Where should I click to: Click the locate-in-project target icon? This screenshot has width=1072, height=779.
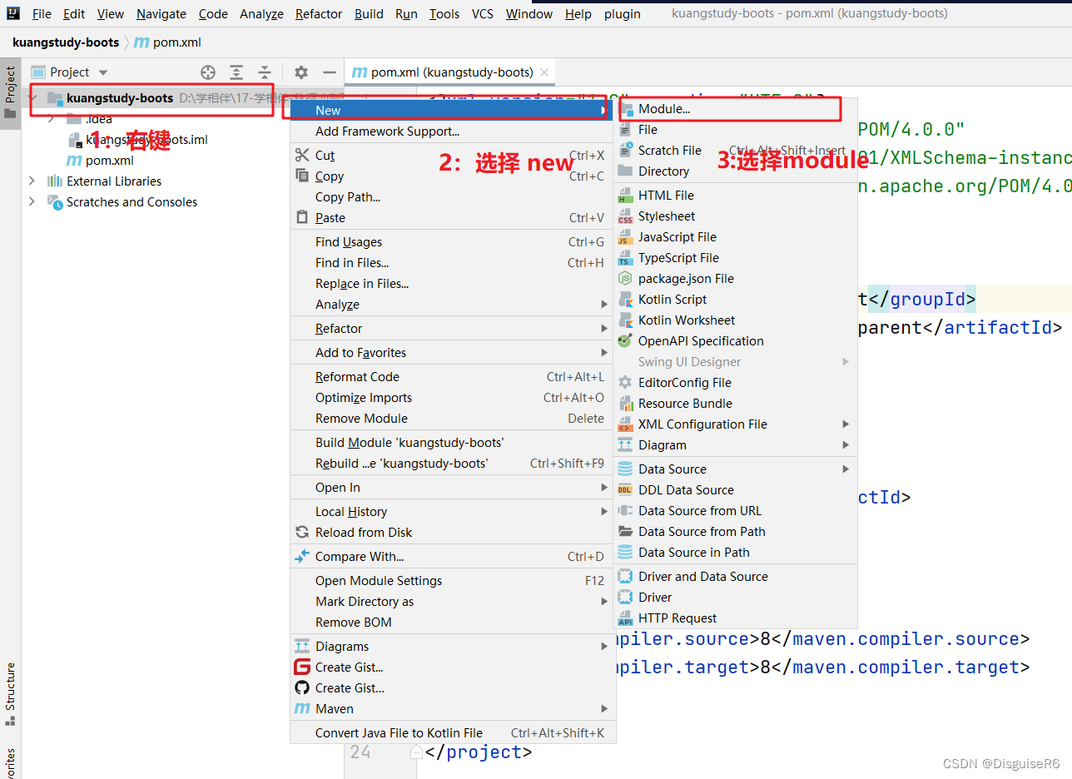(x=208, y=72)
